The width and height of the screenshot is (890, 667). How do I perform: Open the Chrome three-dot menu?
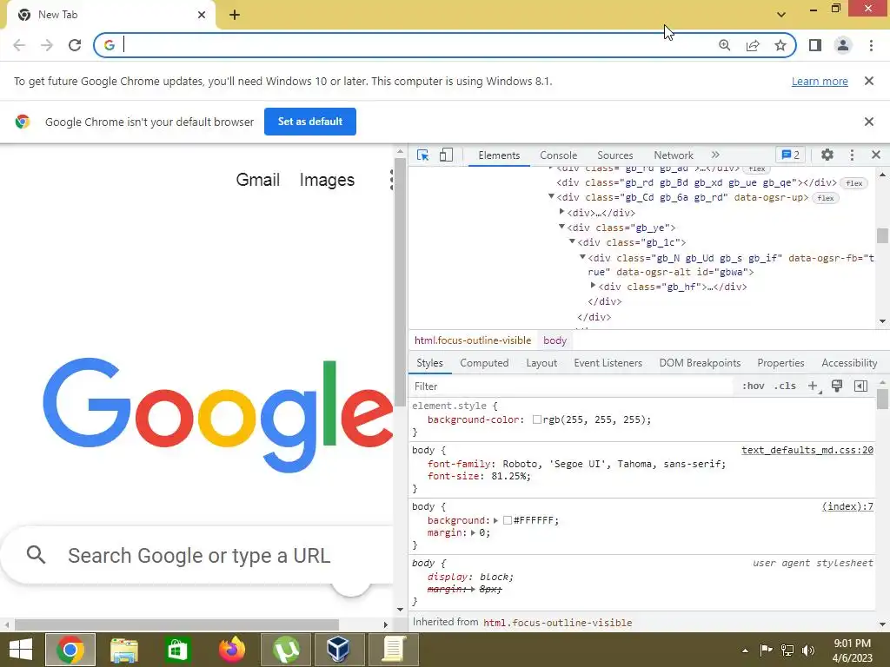tap(871, 45)
